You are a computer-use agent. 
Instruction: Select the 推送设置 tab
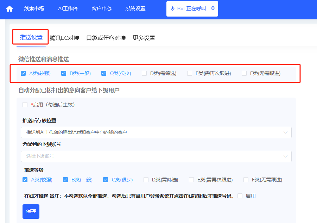point(31,37)
